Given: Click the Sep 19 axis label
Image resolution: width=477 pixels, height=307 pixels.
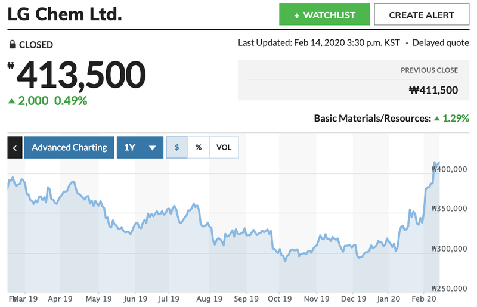Looking at the screenshot, I should [246, 299].
